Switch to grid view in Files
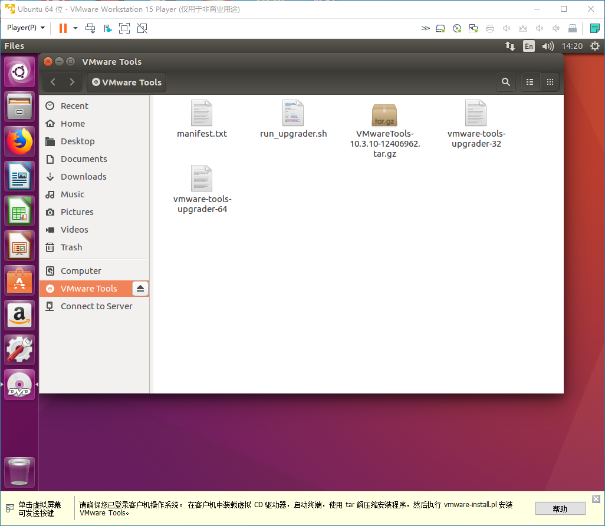605x526 pixels. pyautogui.click(x=550, y=82)
